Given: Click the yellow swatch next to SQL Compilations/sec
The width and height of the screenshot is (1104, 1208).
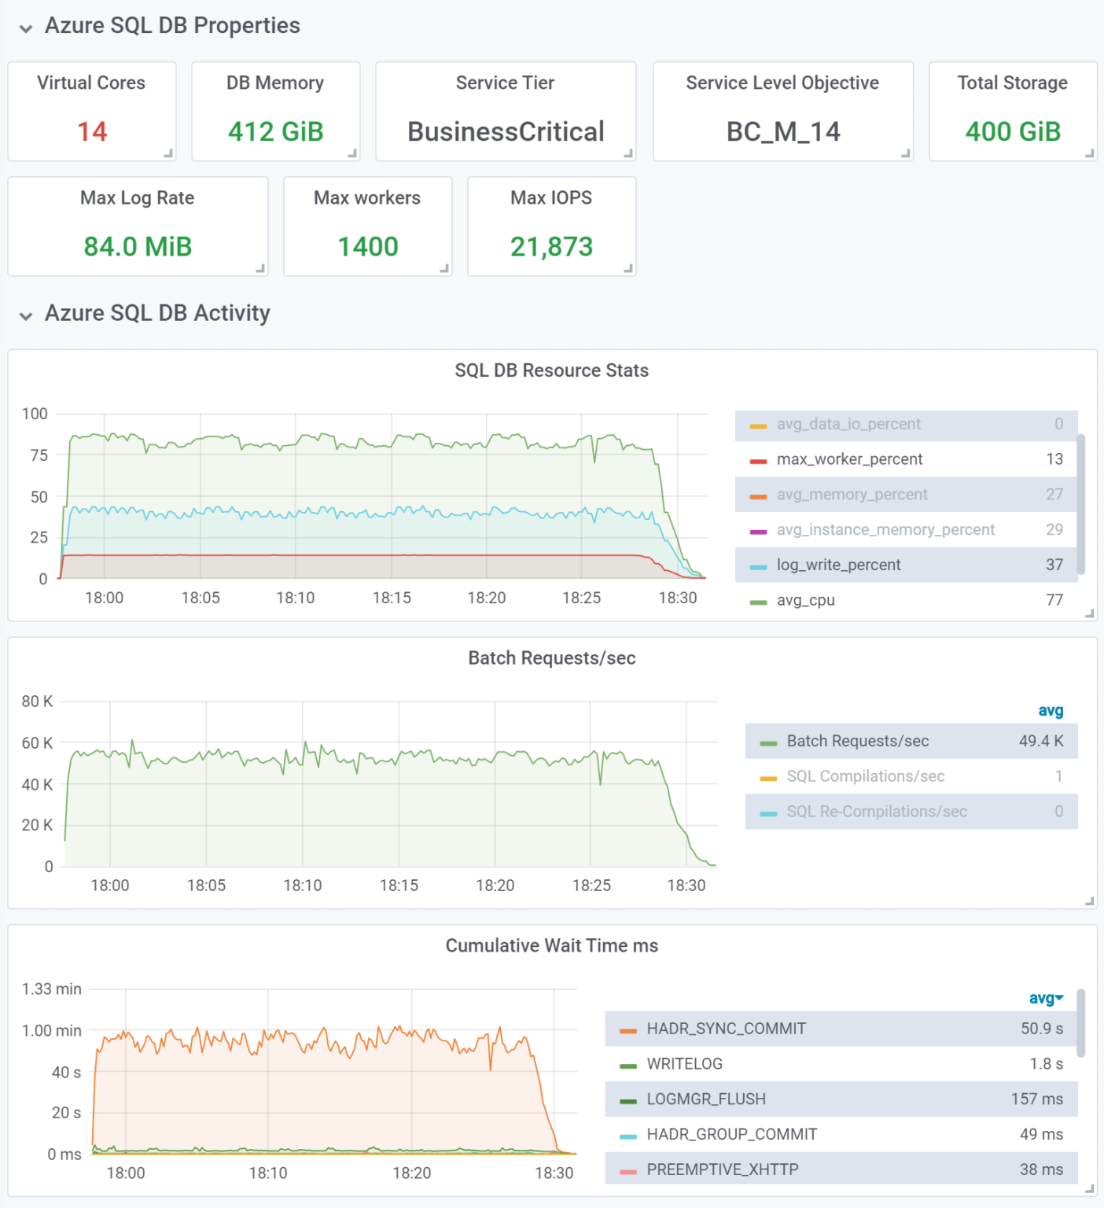Looking at the screenshot, I should (769, 776).
